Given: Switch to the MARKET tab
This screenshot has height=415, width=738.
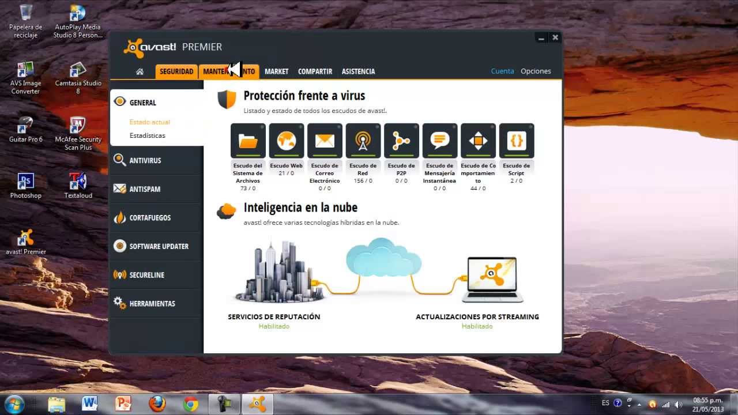Looking at the screenshot, I should tap(277, 71).
